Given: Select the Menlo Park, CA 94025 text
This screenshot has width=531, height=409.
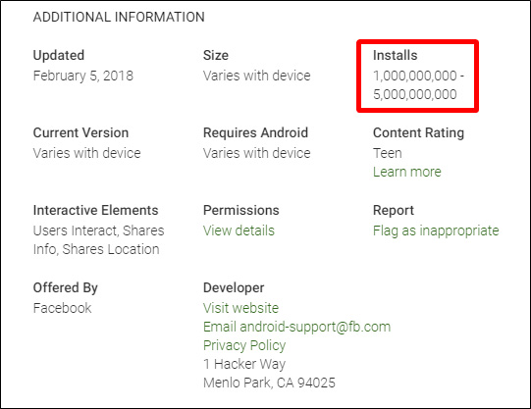Looking at the screenshot, I should (x=269, y=383).
